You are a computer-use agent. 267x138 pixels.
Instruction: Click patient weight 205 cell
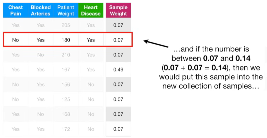click(x=66, y=25)
